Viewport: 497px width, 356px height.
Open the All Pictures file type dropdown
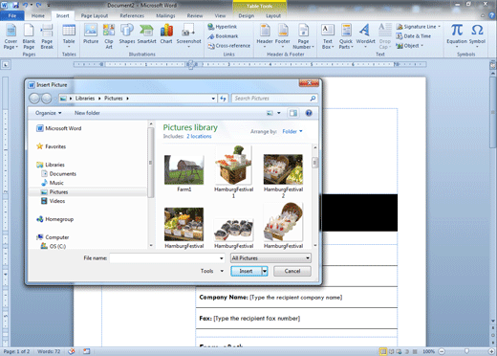[270, 257]
